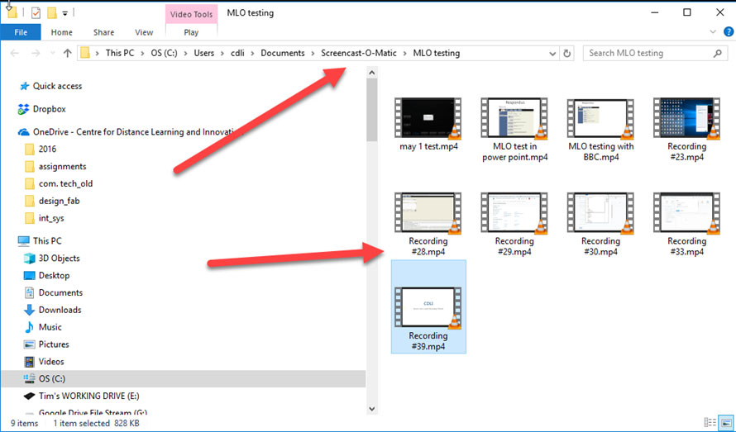This screenshot has height=432, width=736.
Task: Refresh the MLO testing folder
Action: 566,53
